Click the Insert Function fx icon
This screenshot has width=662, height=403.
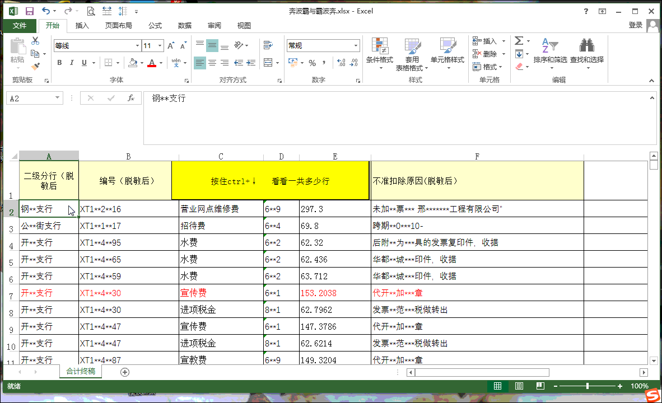point(130,98)
